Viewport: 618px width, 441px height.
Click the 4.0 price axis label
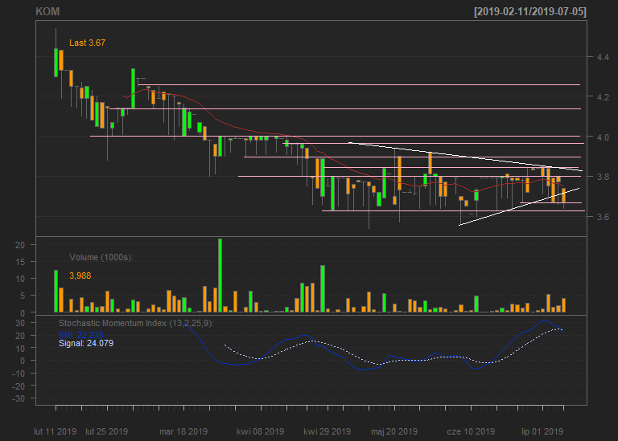(603, 137)
